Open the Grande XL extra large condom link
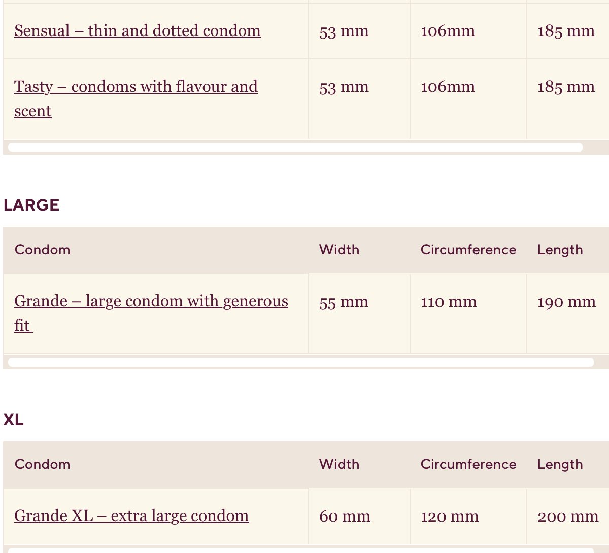The height and width of the screenshot is (553, 609). [131, 516]
